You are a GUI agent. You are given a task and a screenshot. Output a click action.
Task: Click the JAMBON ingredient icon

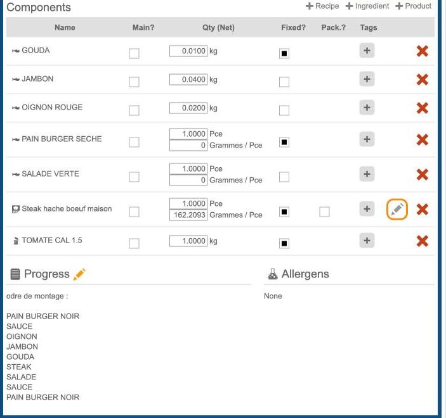pos(16,79)
